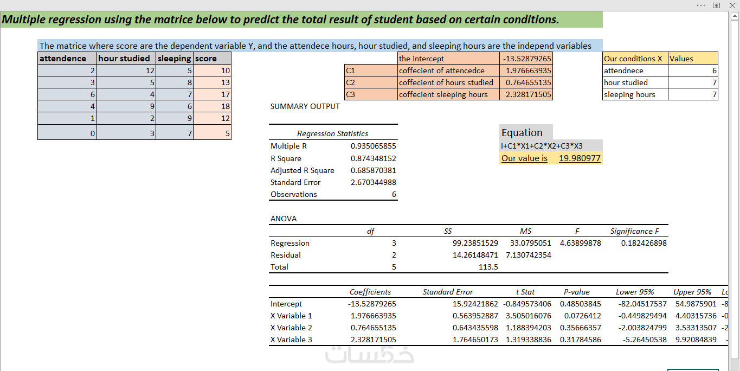The height and width of the screenshot is (371, 740).
Task: Select the R Square value 0.874348152
Action: point(374,158)
